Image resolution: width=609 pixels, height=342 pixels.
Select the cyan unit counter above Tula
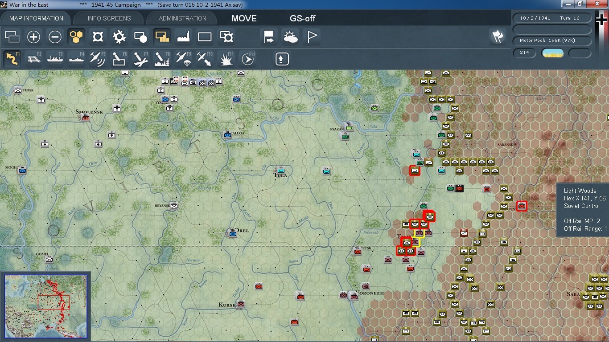(x=281, y=170)
